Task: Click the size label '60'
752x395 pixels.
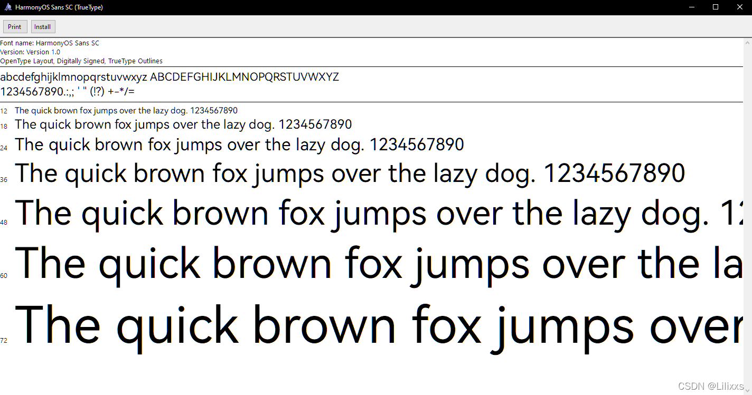Action: coord(4,276)
